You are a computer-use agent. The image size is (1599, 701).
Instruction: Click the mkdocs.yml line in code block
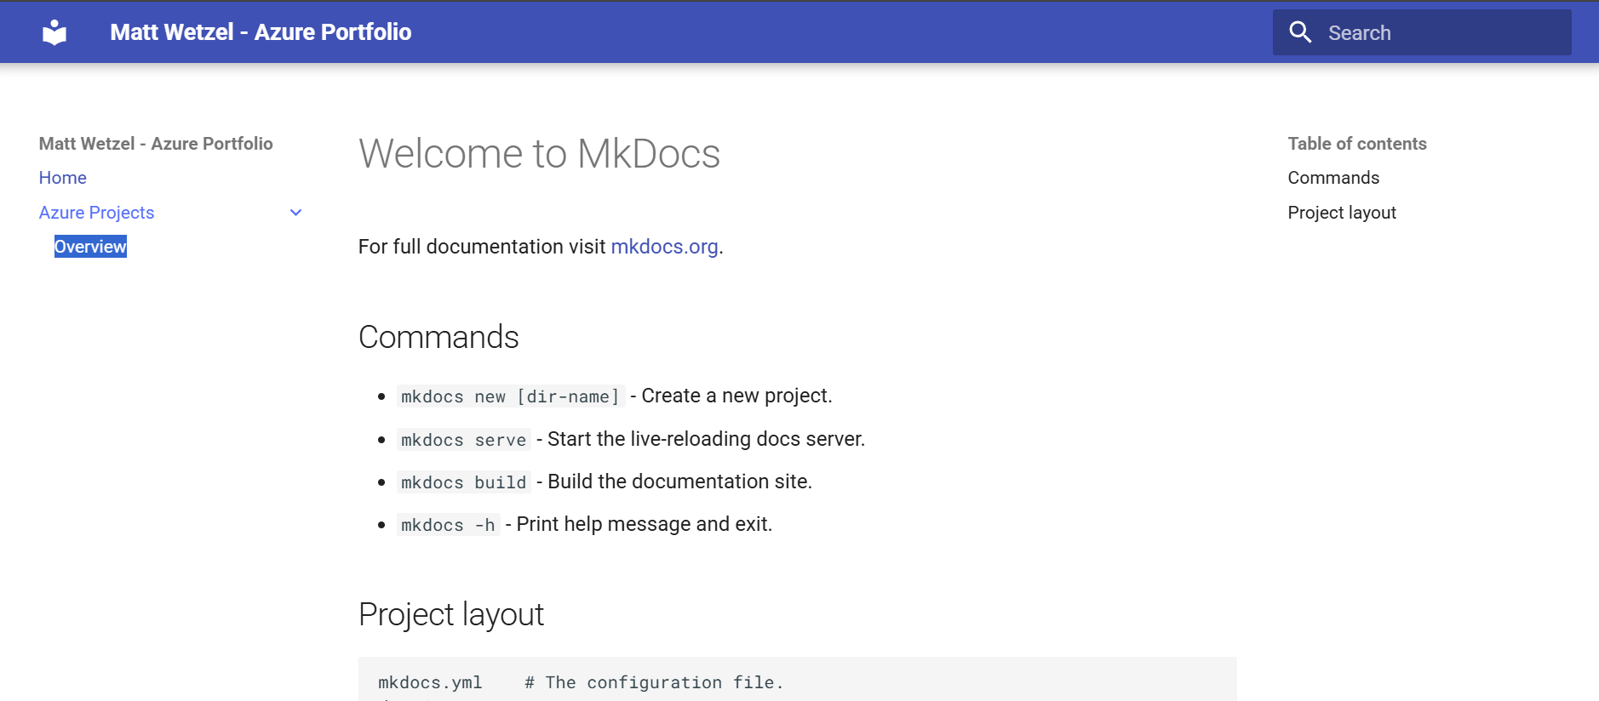(430, 682)
